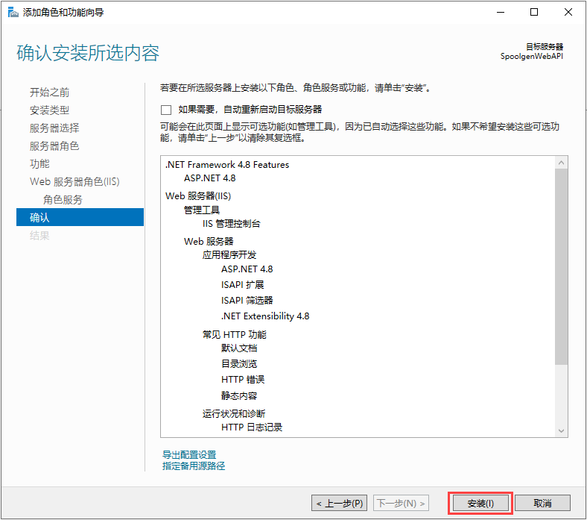This screenshot has height=520, width=587.
Task: Open the specify alternate source path link
Action: click(x=194, y=466)
